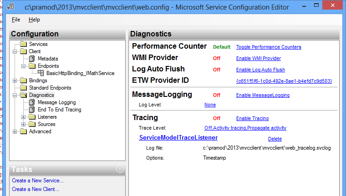Click the Standard Endpoints folder icon
The height and width of the screenshot is (196, 346).
[23, 88]
